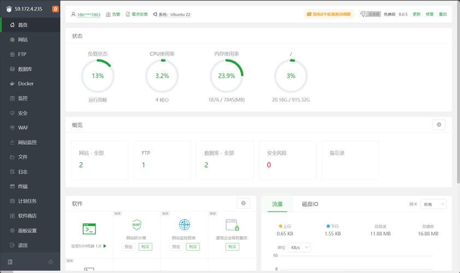Screen dimensions: 460x273
Task: Open the 单位 KB/s unit dropdown
Action: click(299, 247)
